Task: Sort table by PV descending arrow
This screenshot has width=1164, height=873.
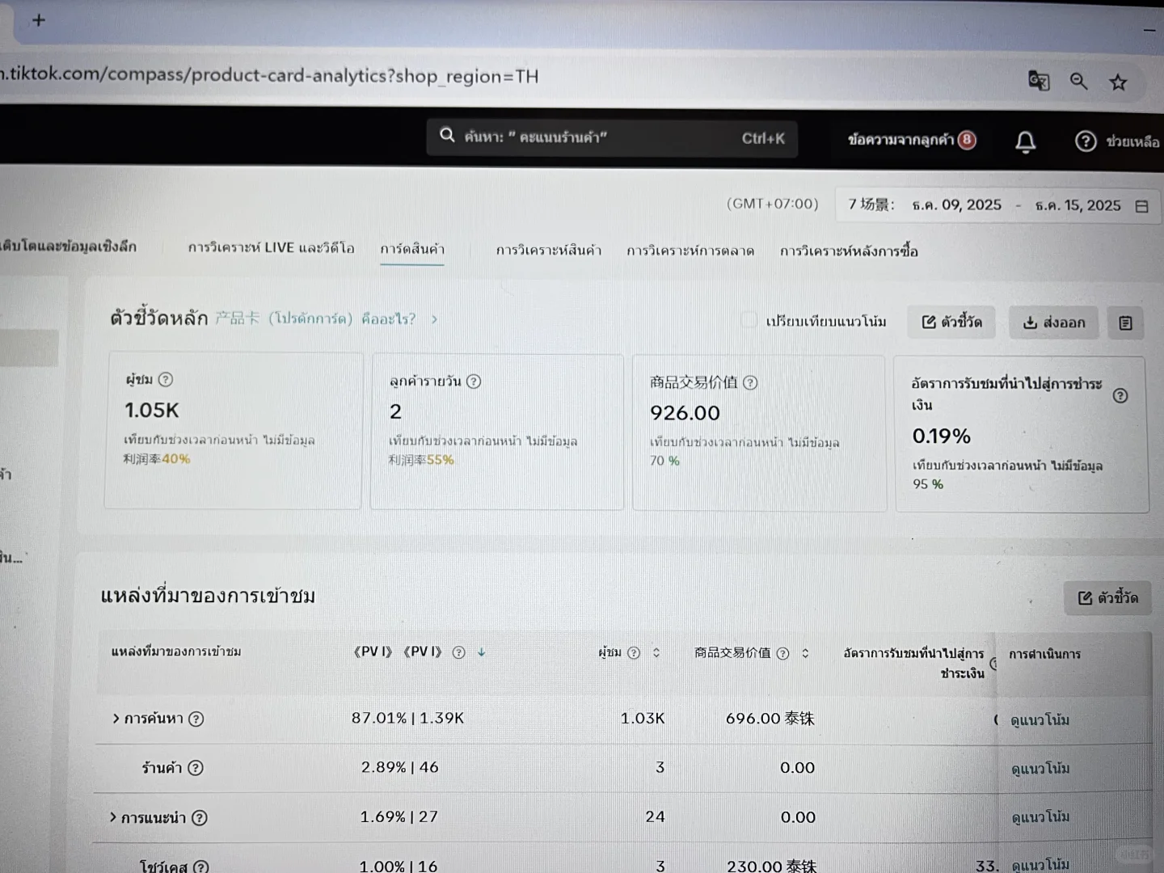Action: tap(482, 652)
